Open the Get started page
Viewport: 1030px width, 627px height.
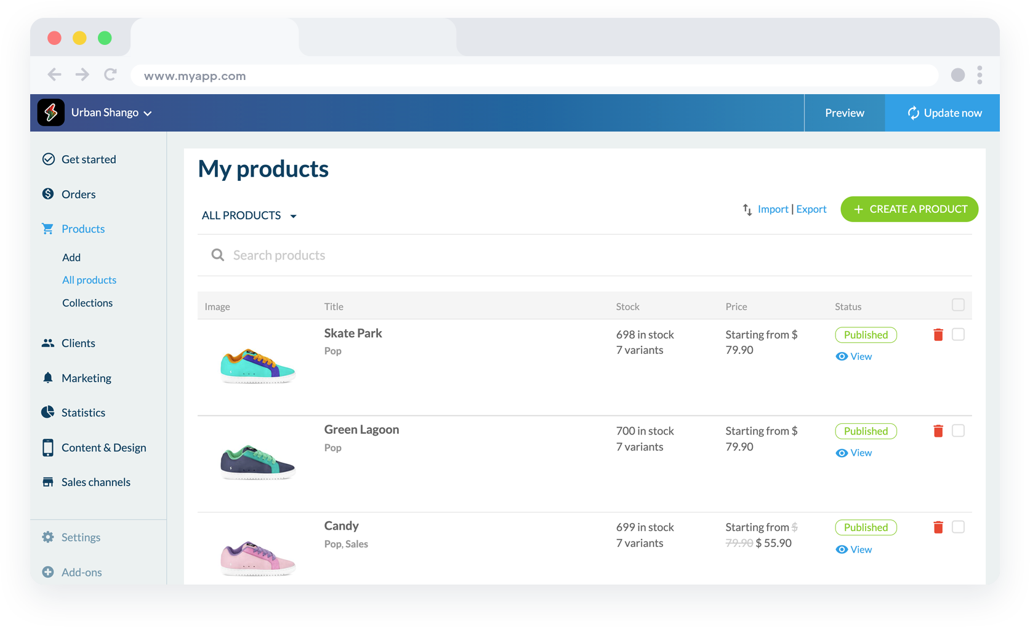click(x=88, y=159)
